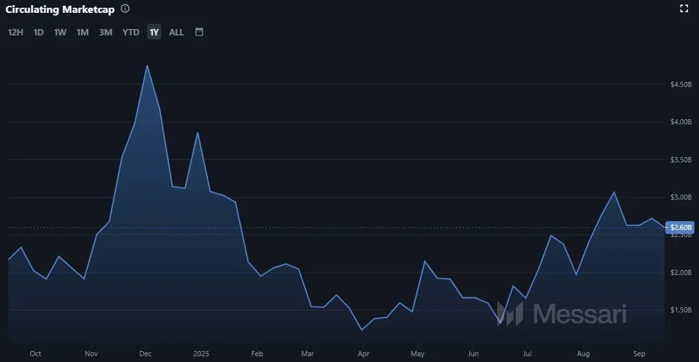Click the Aug label on the time axis
The image size is (699, 362).
point(583,354)
